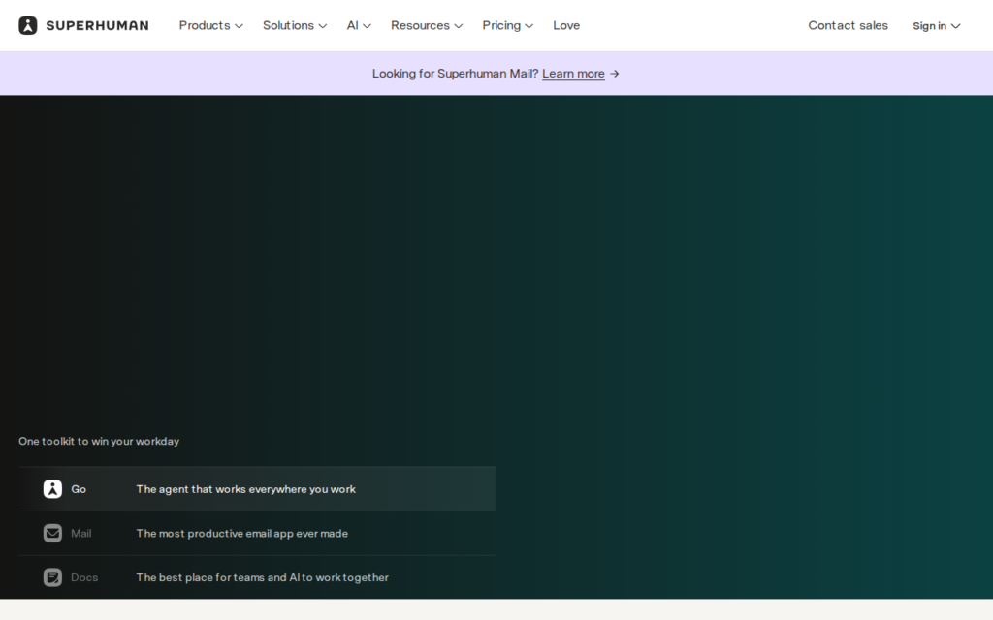Click 'The agent that works everywhere you work'
993x620 pixels.
pyautogui.click(x=245, y=489)
